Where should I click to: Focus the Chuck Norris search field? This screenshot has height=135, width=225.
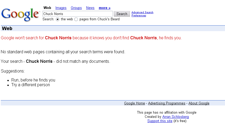(x=78, y=14)
